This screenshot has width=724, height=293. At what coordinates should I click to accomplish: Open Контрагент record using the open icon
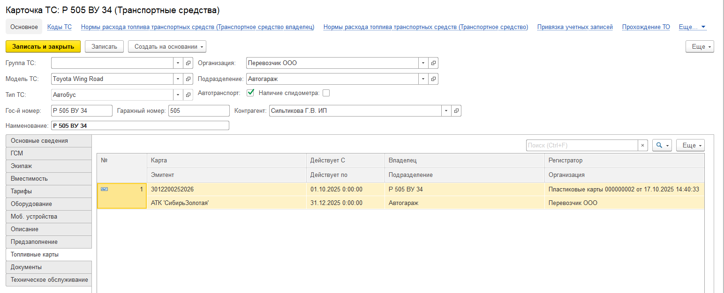click(x=456, y=111)
